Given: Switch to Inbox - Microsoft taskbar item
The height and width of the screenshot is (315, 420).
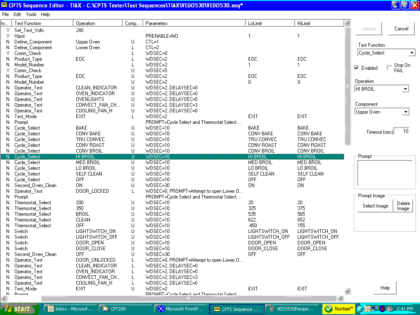Looking at the screenshot, I should coord(71,309).
